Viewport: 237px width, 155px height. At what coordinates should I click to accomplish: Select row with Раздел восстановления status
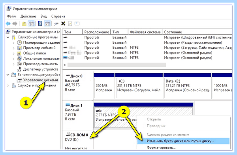(x=147, y=42)
